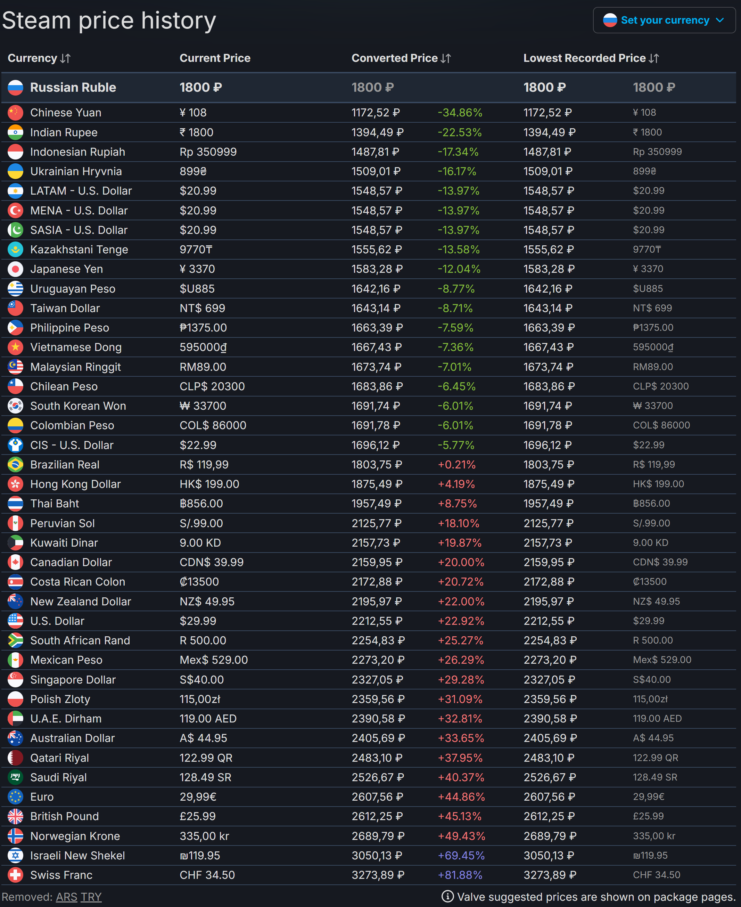Select the Russian Ruble row name
Image resolution: width=741 pixels, height=907 pixels.
(73, 88)
